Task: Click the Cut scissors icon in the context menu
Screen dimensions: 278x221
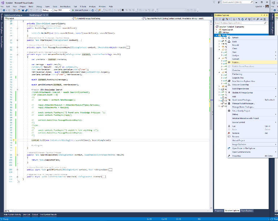Action: coord(229,126)
